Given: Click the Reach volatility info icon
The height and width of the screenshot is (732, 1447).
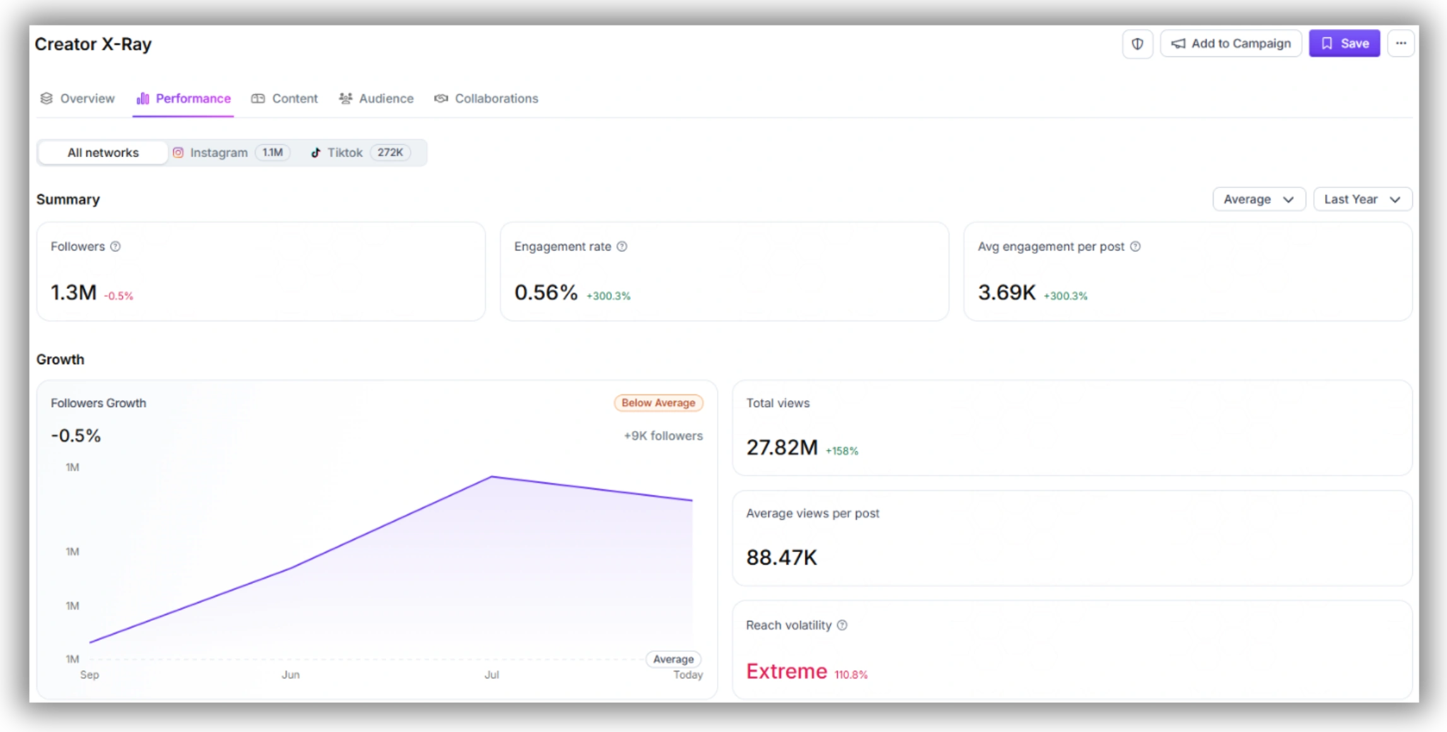Looking at the screenshot, I should [x=842, y=625].
